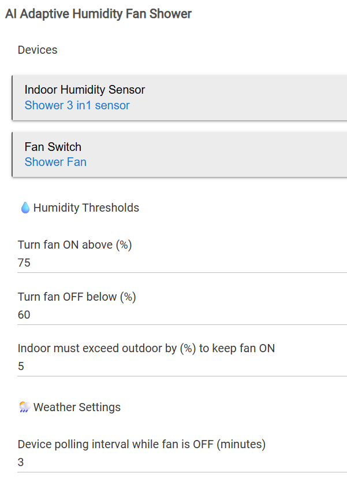Screen dimensions: 347x484
Task: Focus the Turn fan OFF field showing 60
Action: 182,315
